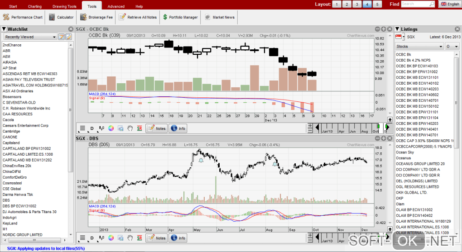Open color wheel in OCBC chart toolbar
This screenshot has height=252, width=462.
pyautogui.click(x=111, y=128)
